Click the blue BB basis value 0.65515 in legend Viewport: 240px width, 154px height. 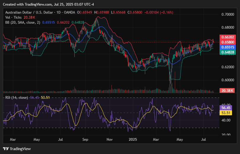coord(49,22)
